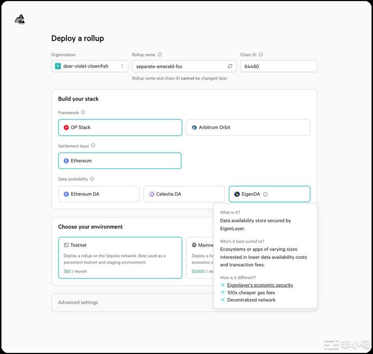373x354 pixels.
Task: Click 'Decentralized network' text
Action: [251, 300]
